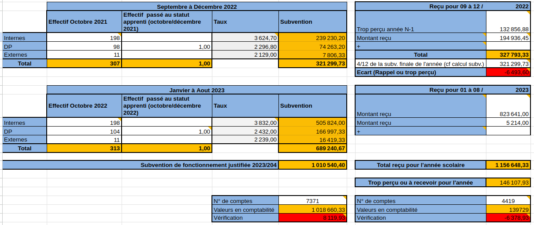The image size is (534, 225).
Task: Select the Taux value 2 239,00
Action: pos(245,139)
